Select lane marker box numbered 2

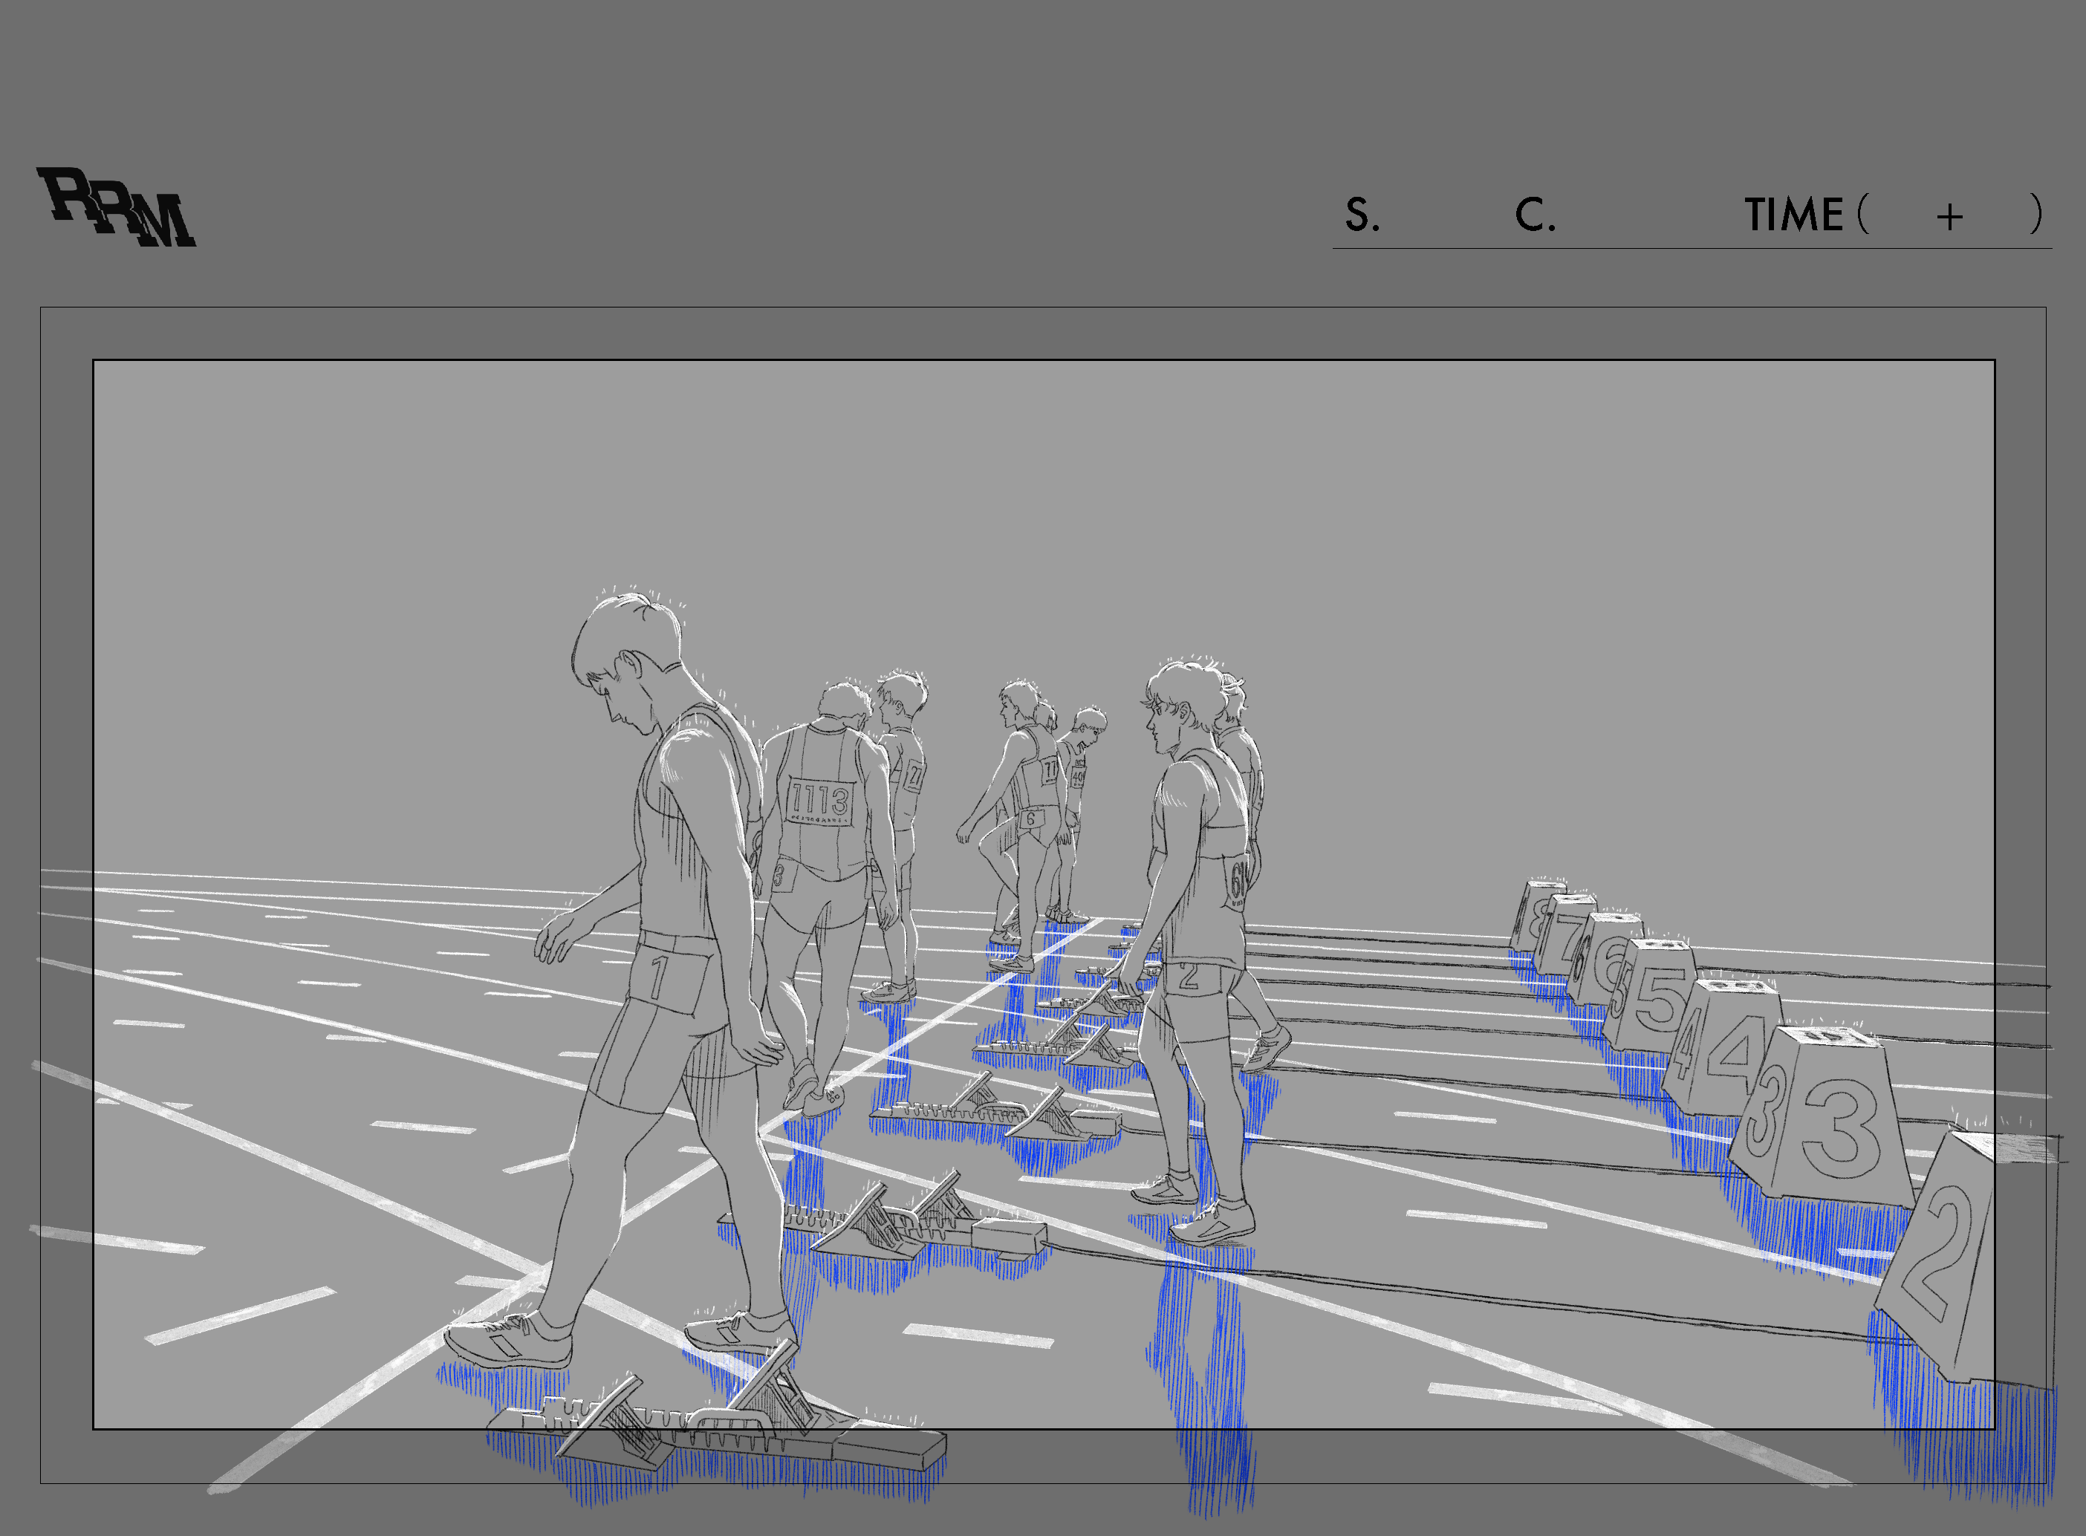(x=1939, y=1255)
